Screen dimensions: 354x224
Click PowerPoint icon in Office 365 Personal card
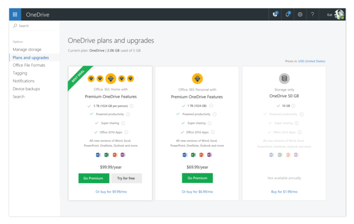click(x=201, y=155)
